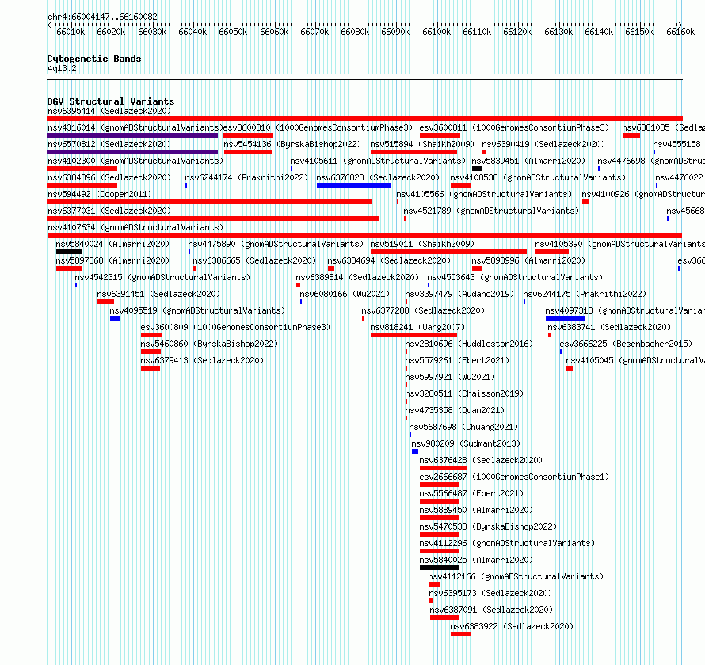
Task: Open nsv6390419 (Sedlazeck2020) variant label
Action: click(x=543, y=144)
